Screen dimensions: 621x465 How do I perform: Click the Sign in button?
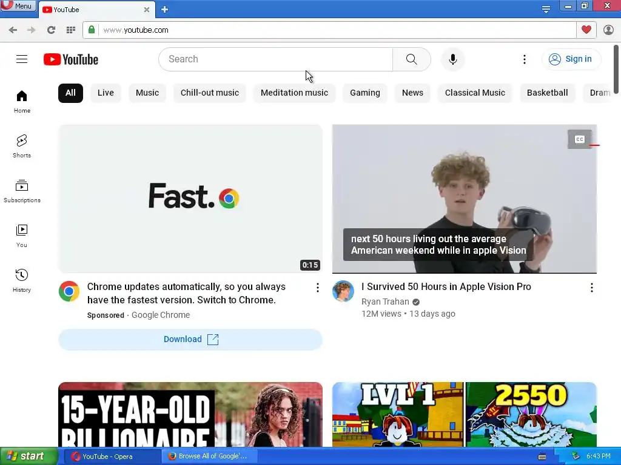pos(571,59)
